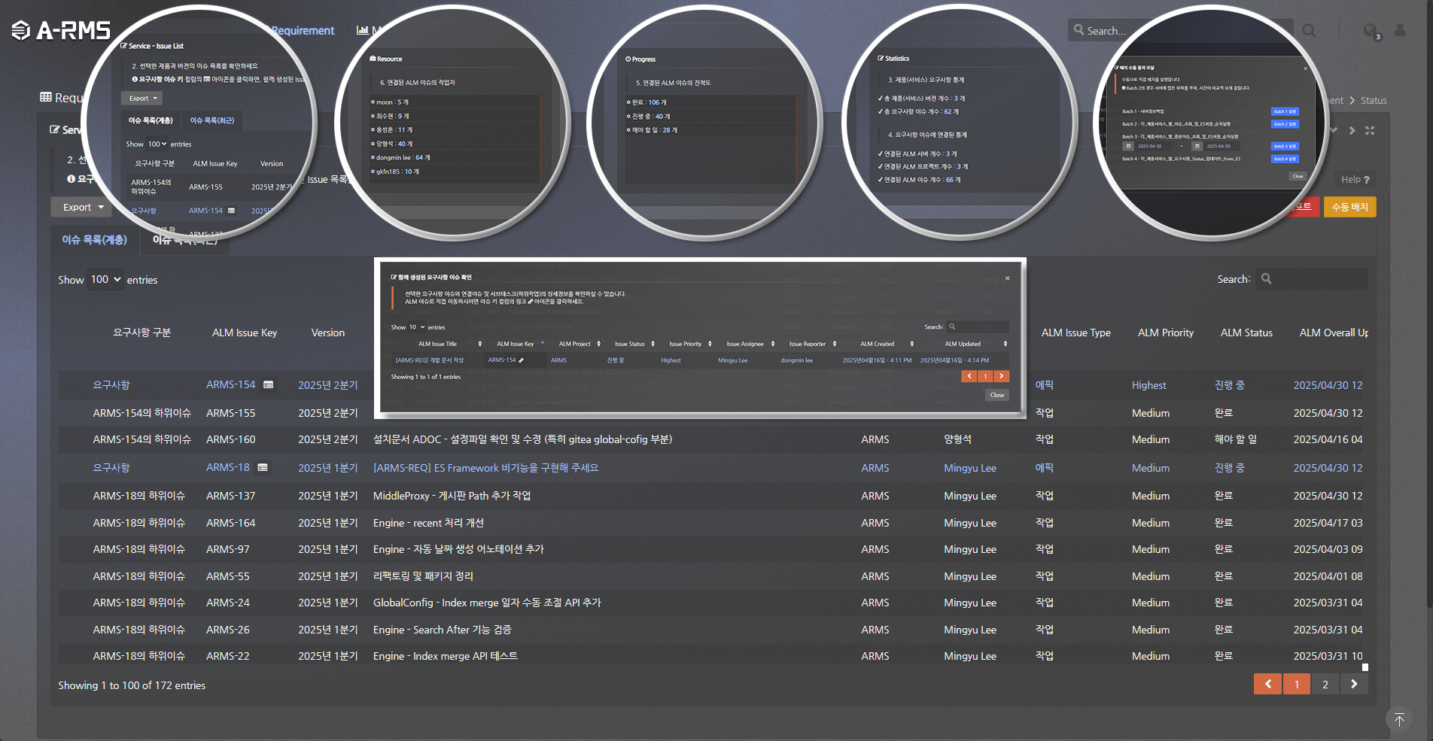Open the detail icon beside ARMS-18
This screenshot has width=1433, height=741.
point(263,468)
